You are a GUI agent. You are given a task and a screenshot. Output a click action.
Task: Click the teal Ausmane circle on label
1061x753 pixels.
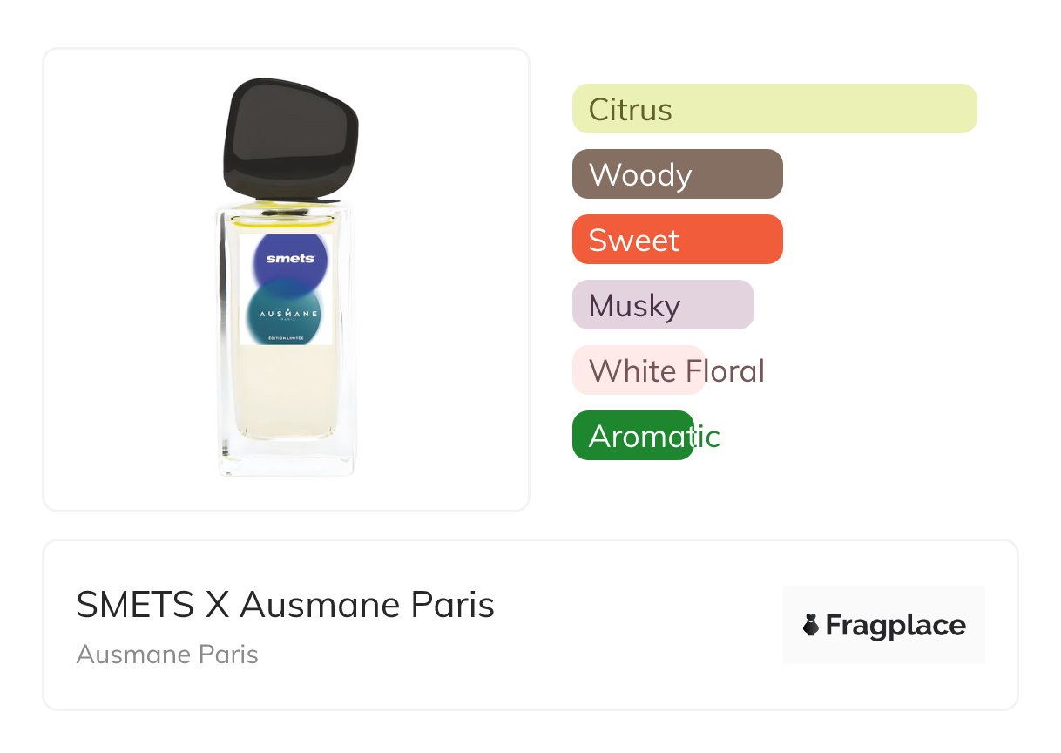coord(287,313)
